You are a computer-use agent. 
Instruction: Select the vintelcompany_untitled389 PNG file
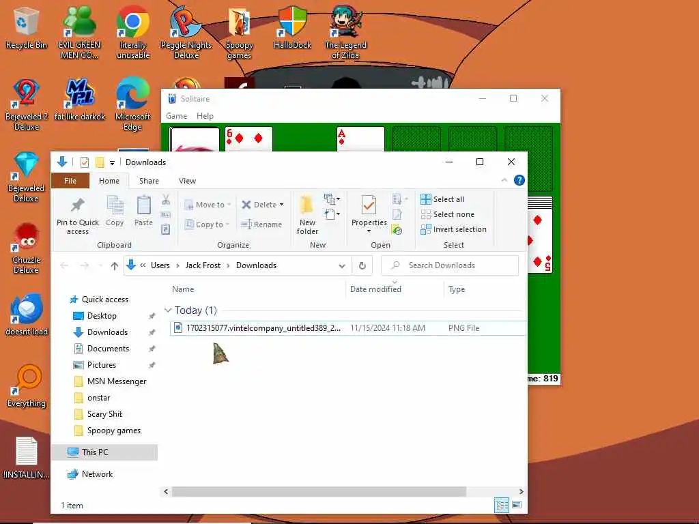pyautogui.click(x=347, y=328)
